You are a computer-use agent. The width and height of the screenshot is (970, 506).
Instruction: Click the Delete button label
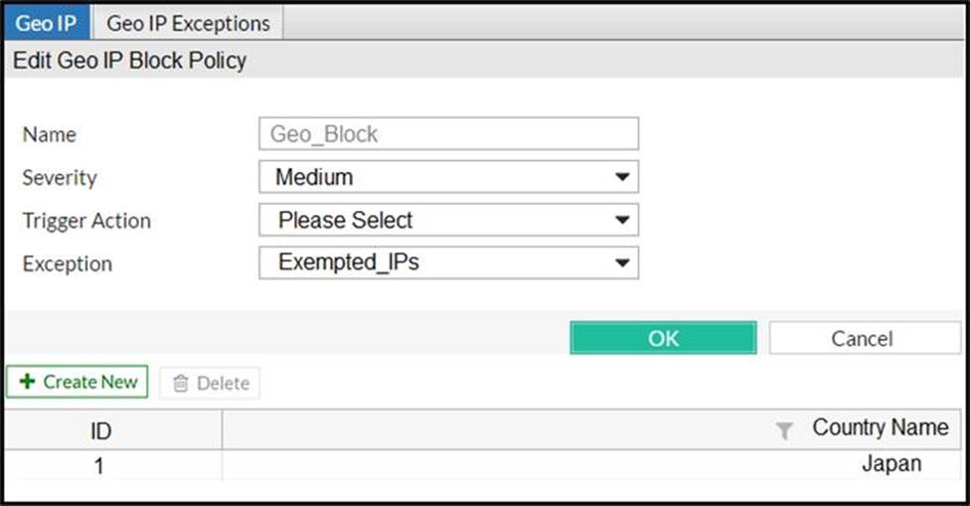[223, 384]
